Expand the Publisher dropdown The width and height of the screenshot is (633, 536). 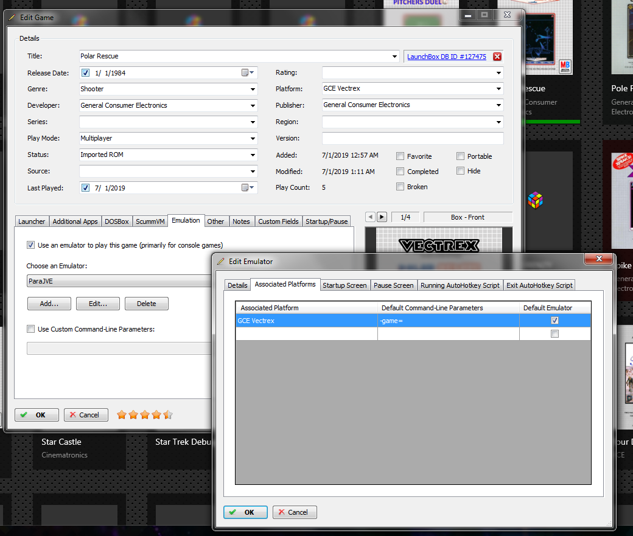tap(498, 105)
